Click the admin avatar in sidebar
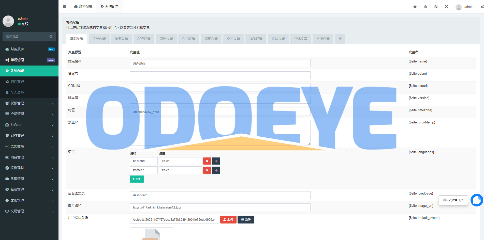This screenshot has width=484, height=240. (8, 21)
